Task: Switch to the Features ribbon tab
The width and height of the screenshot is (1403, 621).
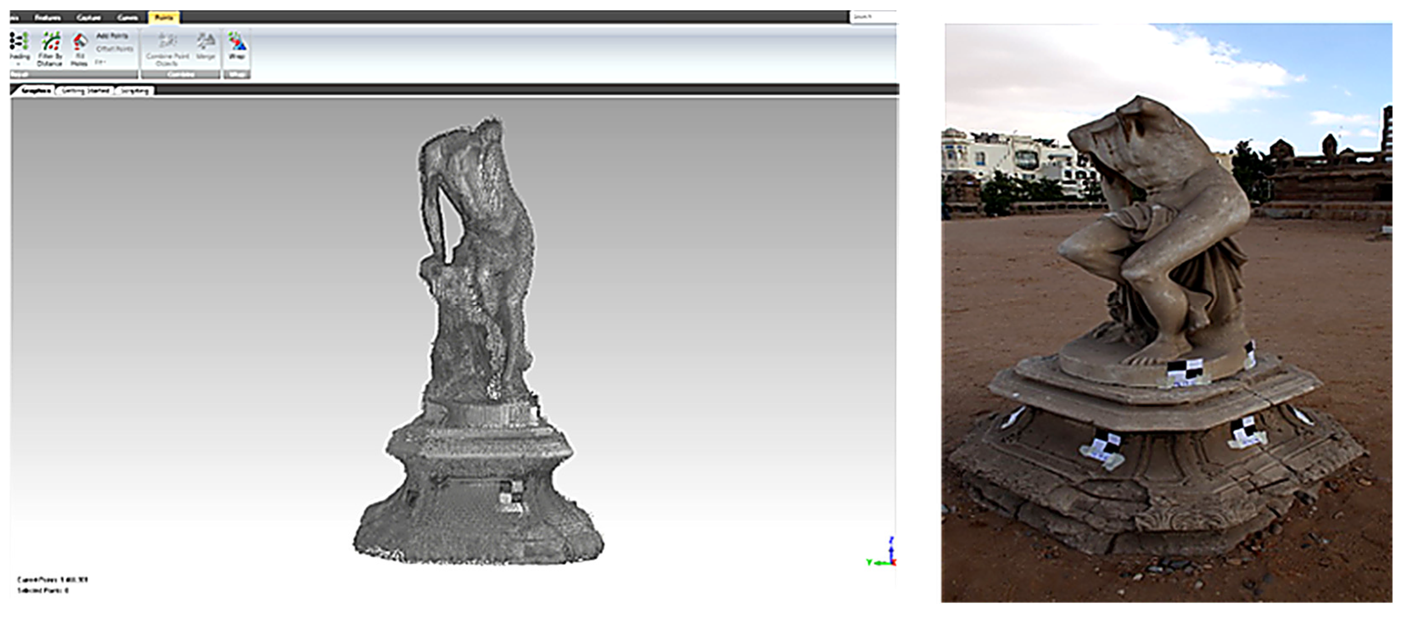Action: [x=47, y=18]
